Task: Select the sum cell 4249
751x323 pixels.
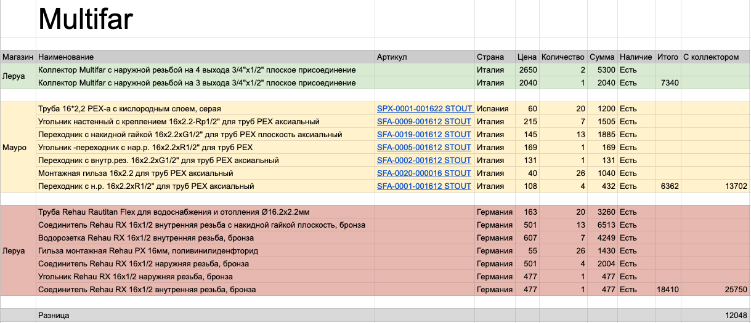Action: (x=602, y=238)
